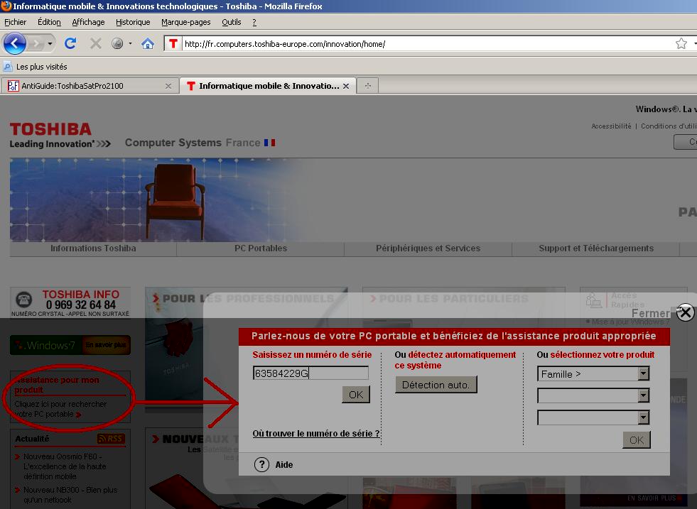The image size is (697, 509).
Task: Open a new tab with the plus button
Action: (x=367, y=86)
